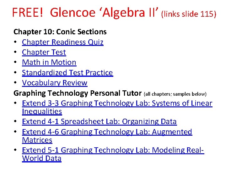Screen dimensions: 226x170
Task: Click the bullet beside Math in Motion
Action: pyautogui.click(x=15, y=62)
